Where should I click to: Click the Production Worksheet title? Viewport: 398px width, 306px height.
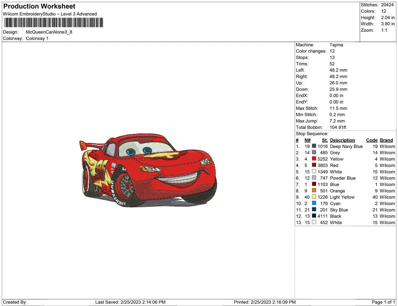tap(39, 6)
